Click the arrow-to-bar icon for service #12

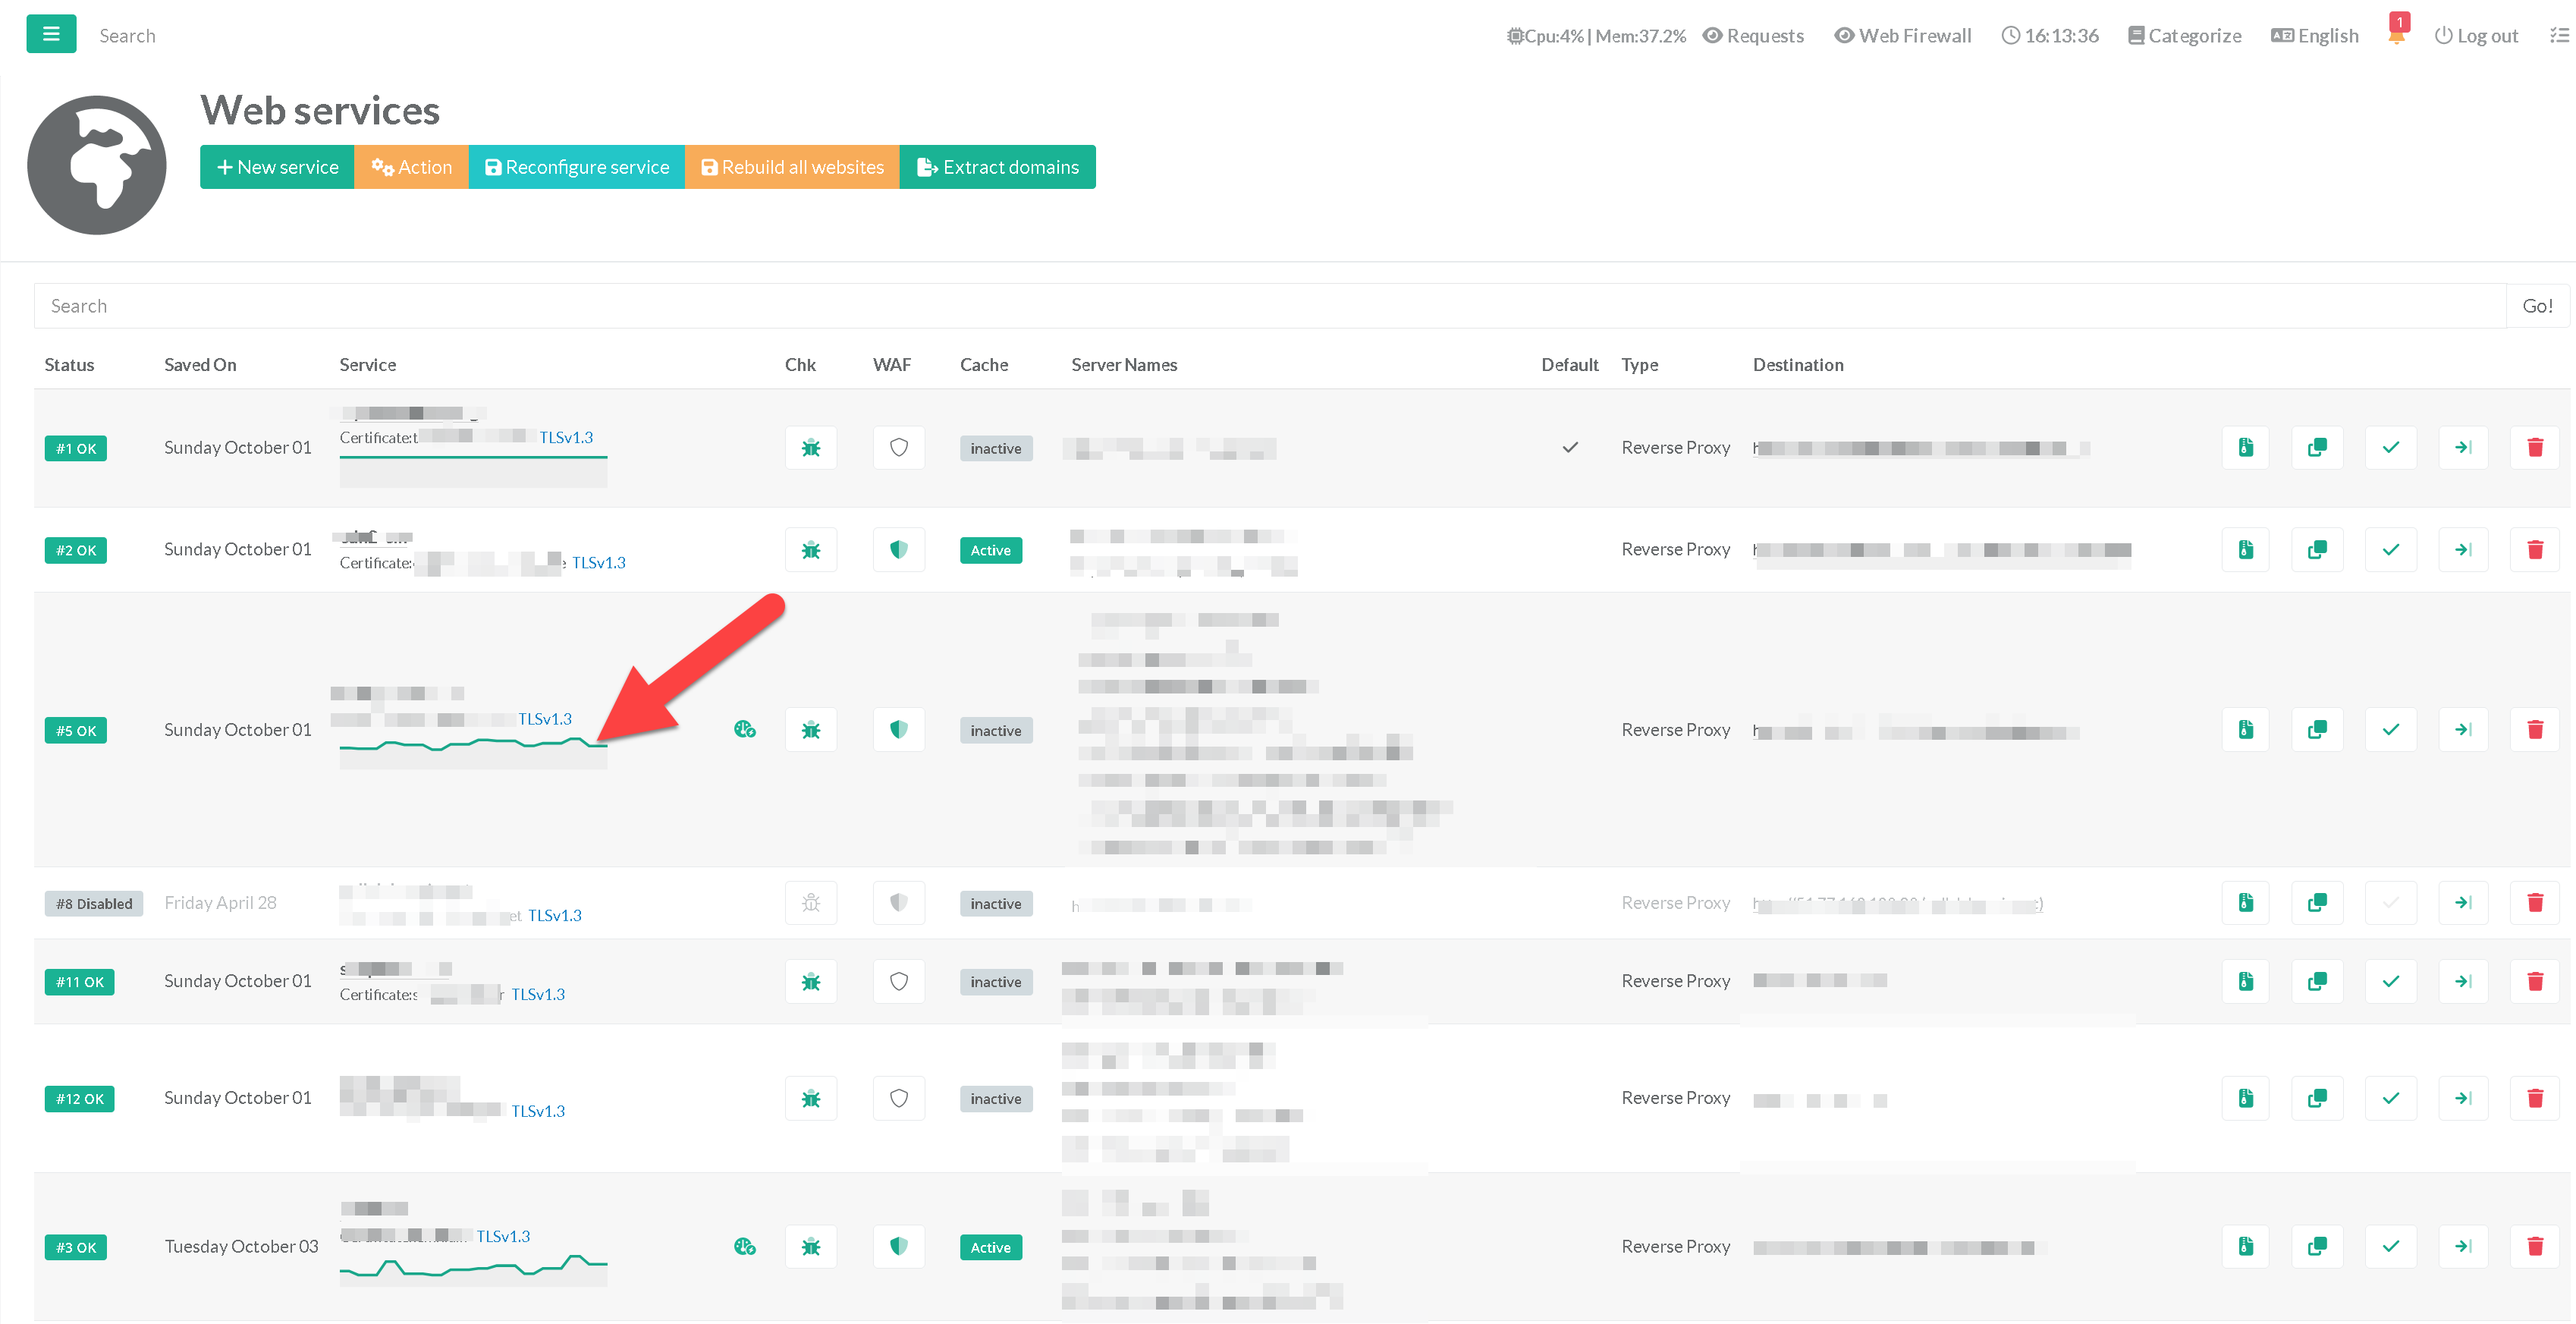pos(2462,1098)
